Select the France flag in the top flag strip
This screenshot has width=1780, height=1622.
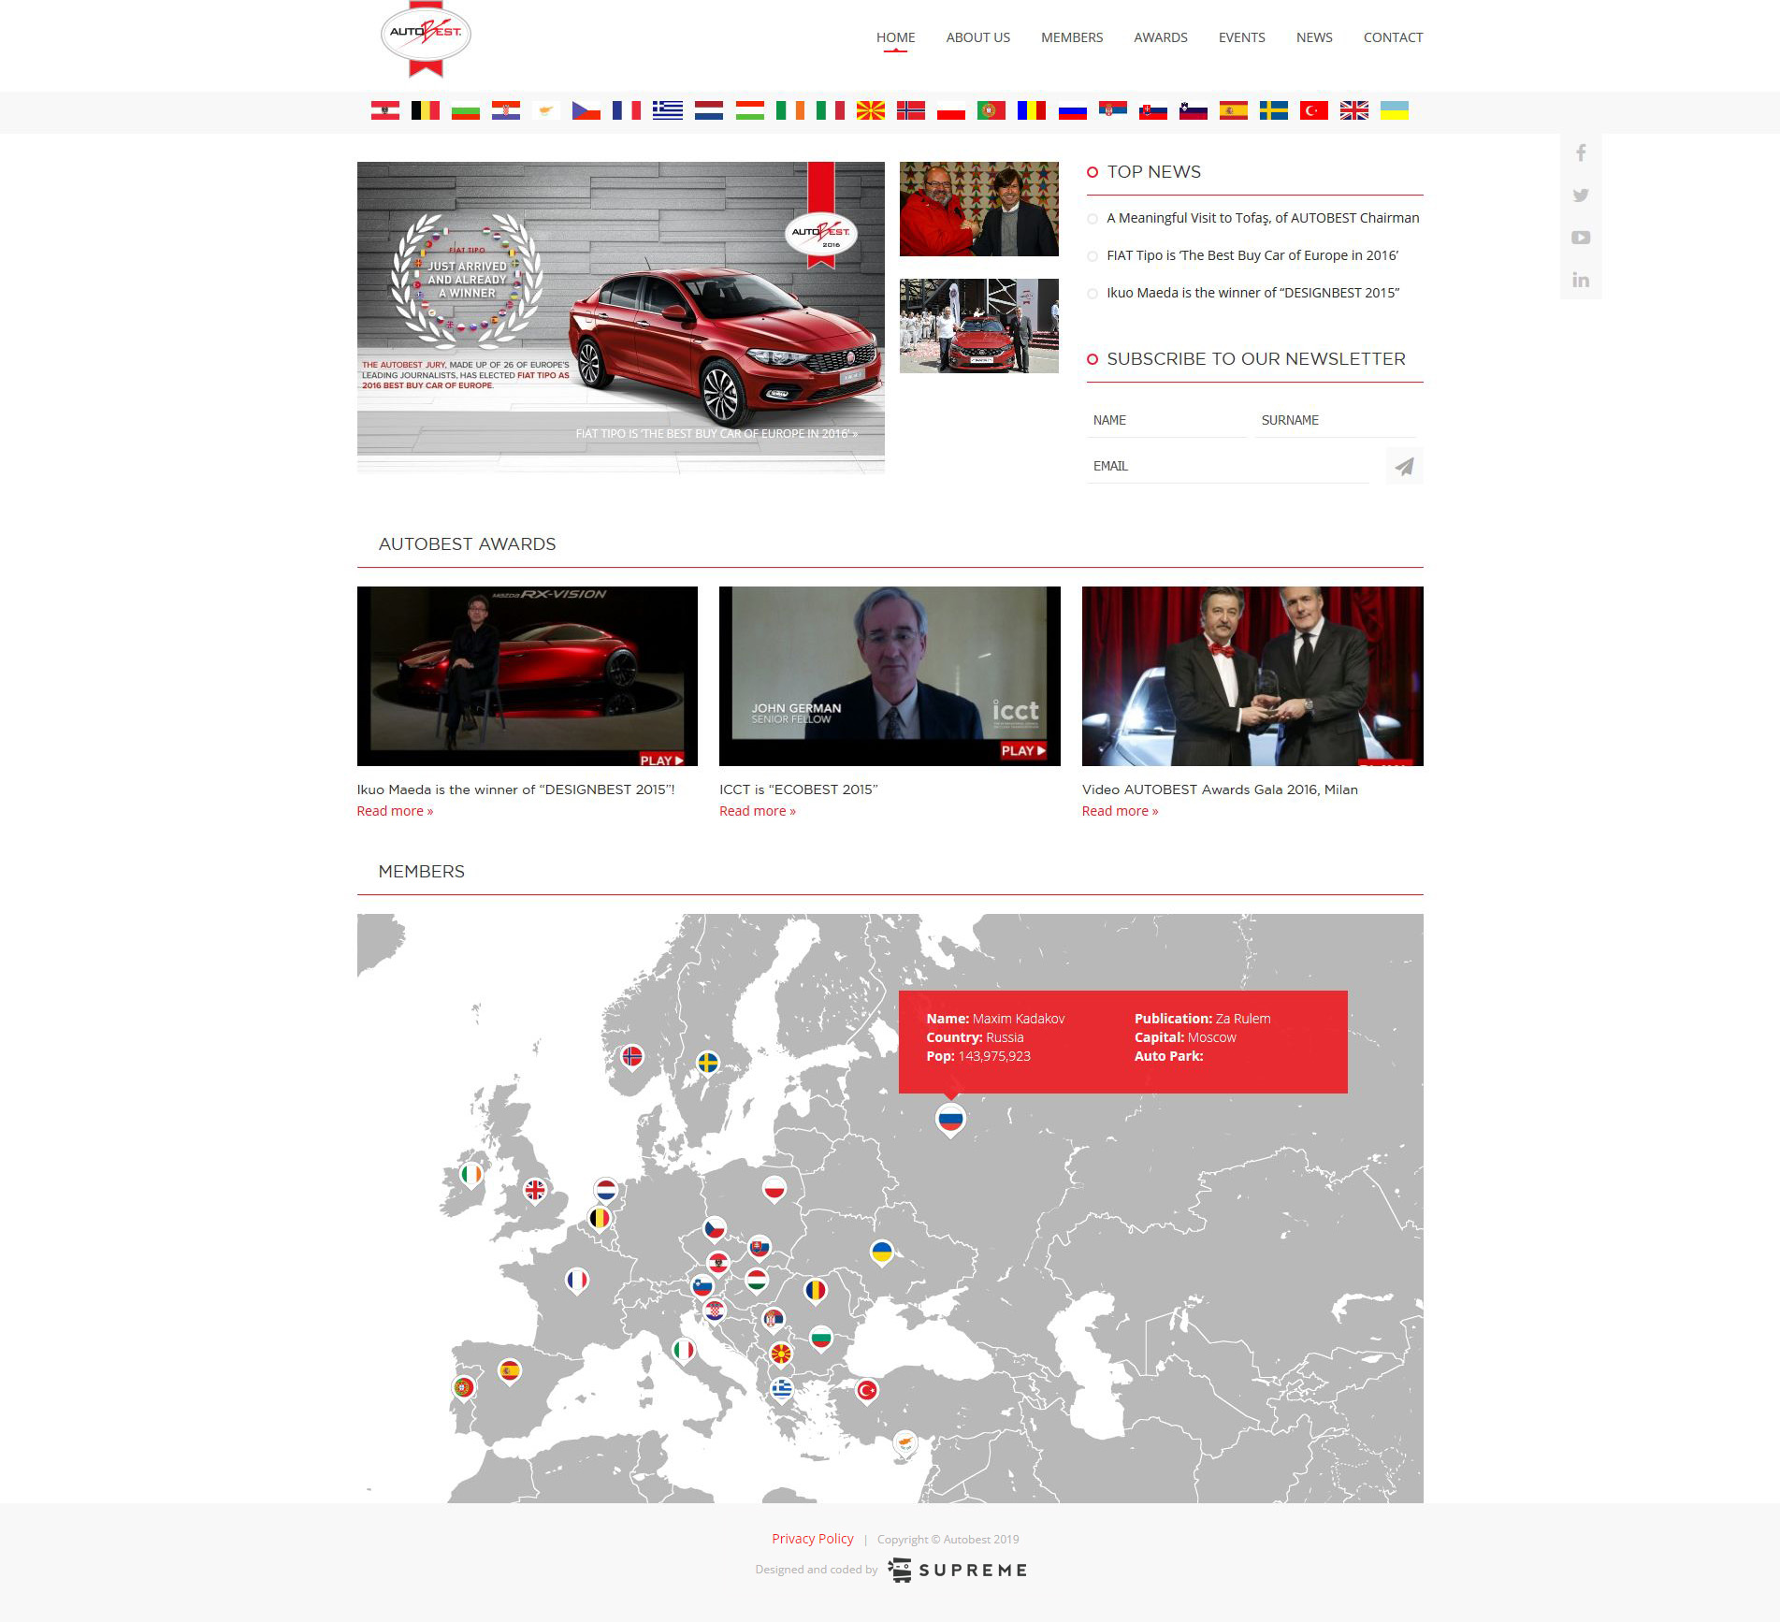click(627, 111)
